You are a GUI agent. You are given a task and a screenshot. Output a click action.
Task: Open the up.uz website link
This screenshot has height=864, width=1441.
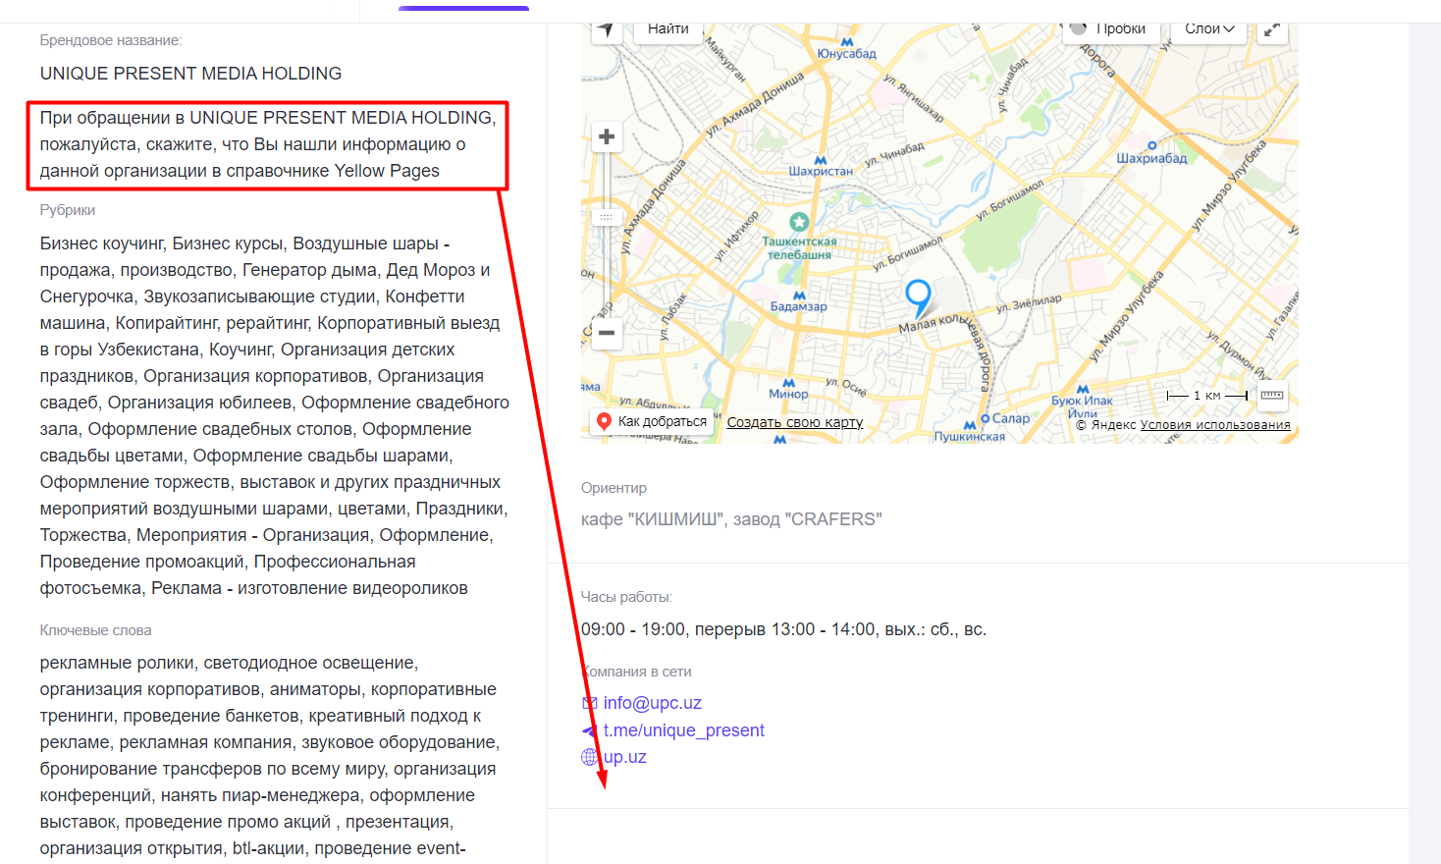625,757
